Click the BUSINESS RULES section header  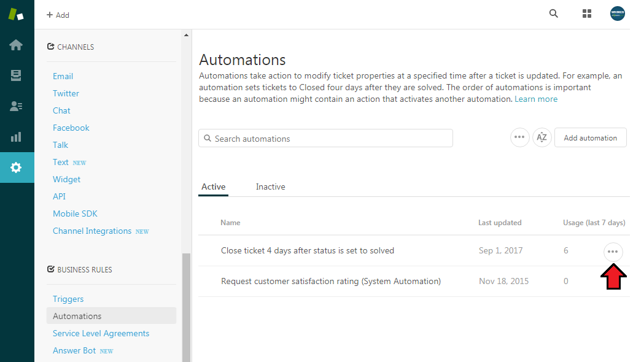tap(80, 269)
